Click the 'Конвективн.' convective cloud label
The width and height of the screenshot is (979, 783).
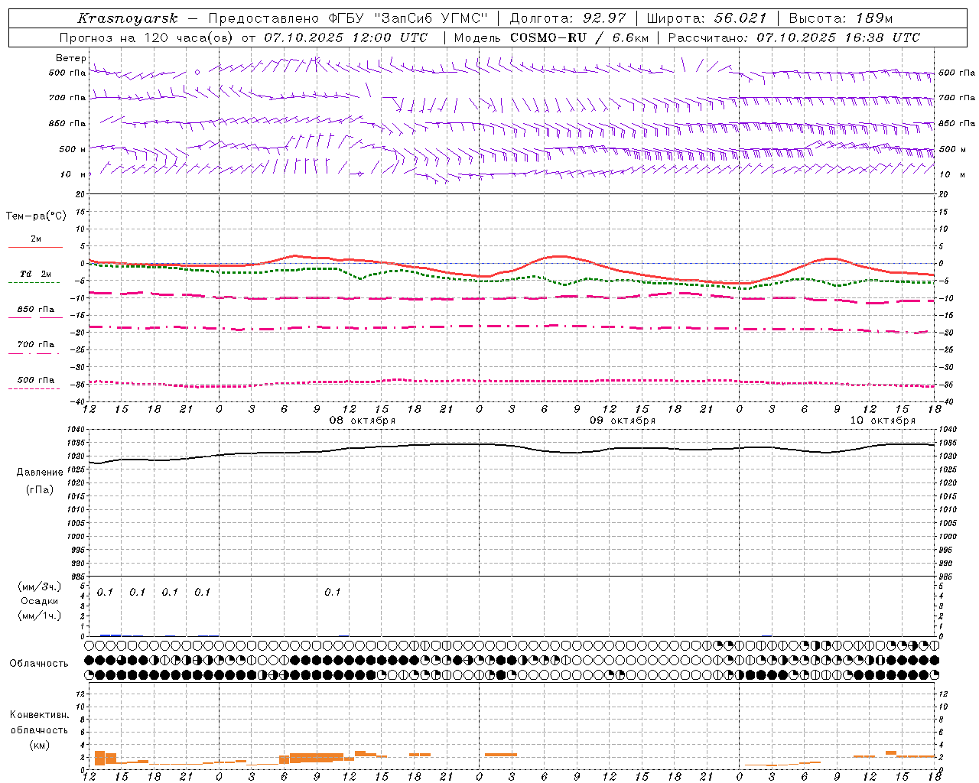(x=40, y=715)
